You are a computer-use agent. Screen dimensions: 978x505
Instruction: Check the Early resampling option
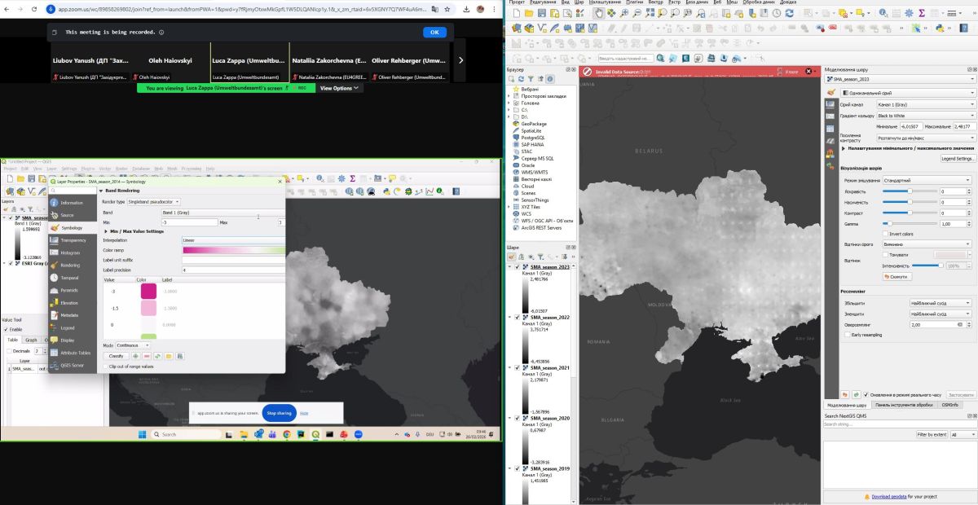[848, 335]
